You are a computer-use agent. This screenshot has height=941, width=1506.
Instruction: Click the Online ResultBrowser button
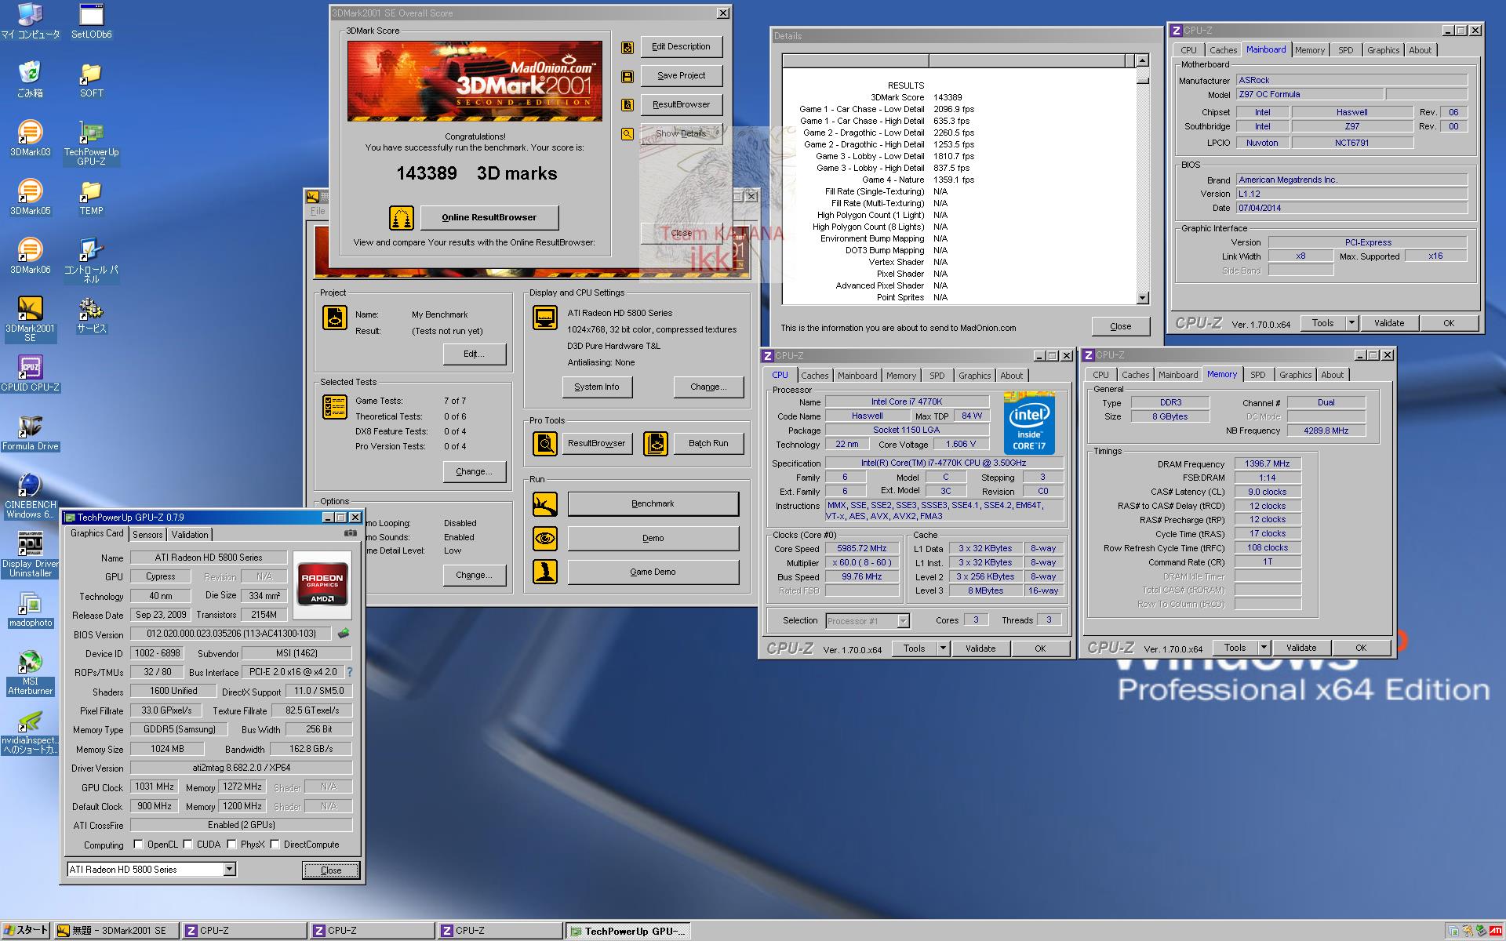pyautogui.click(x=489, y=218)
